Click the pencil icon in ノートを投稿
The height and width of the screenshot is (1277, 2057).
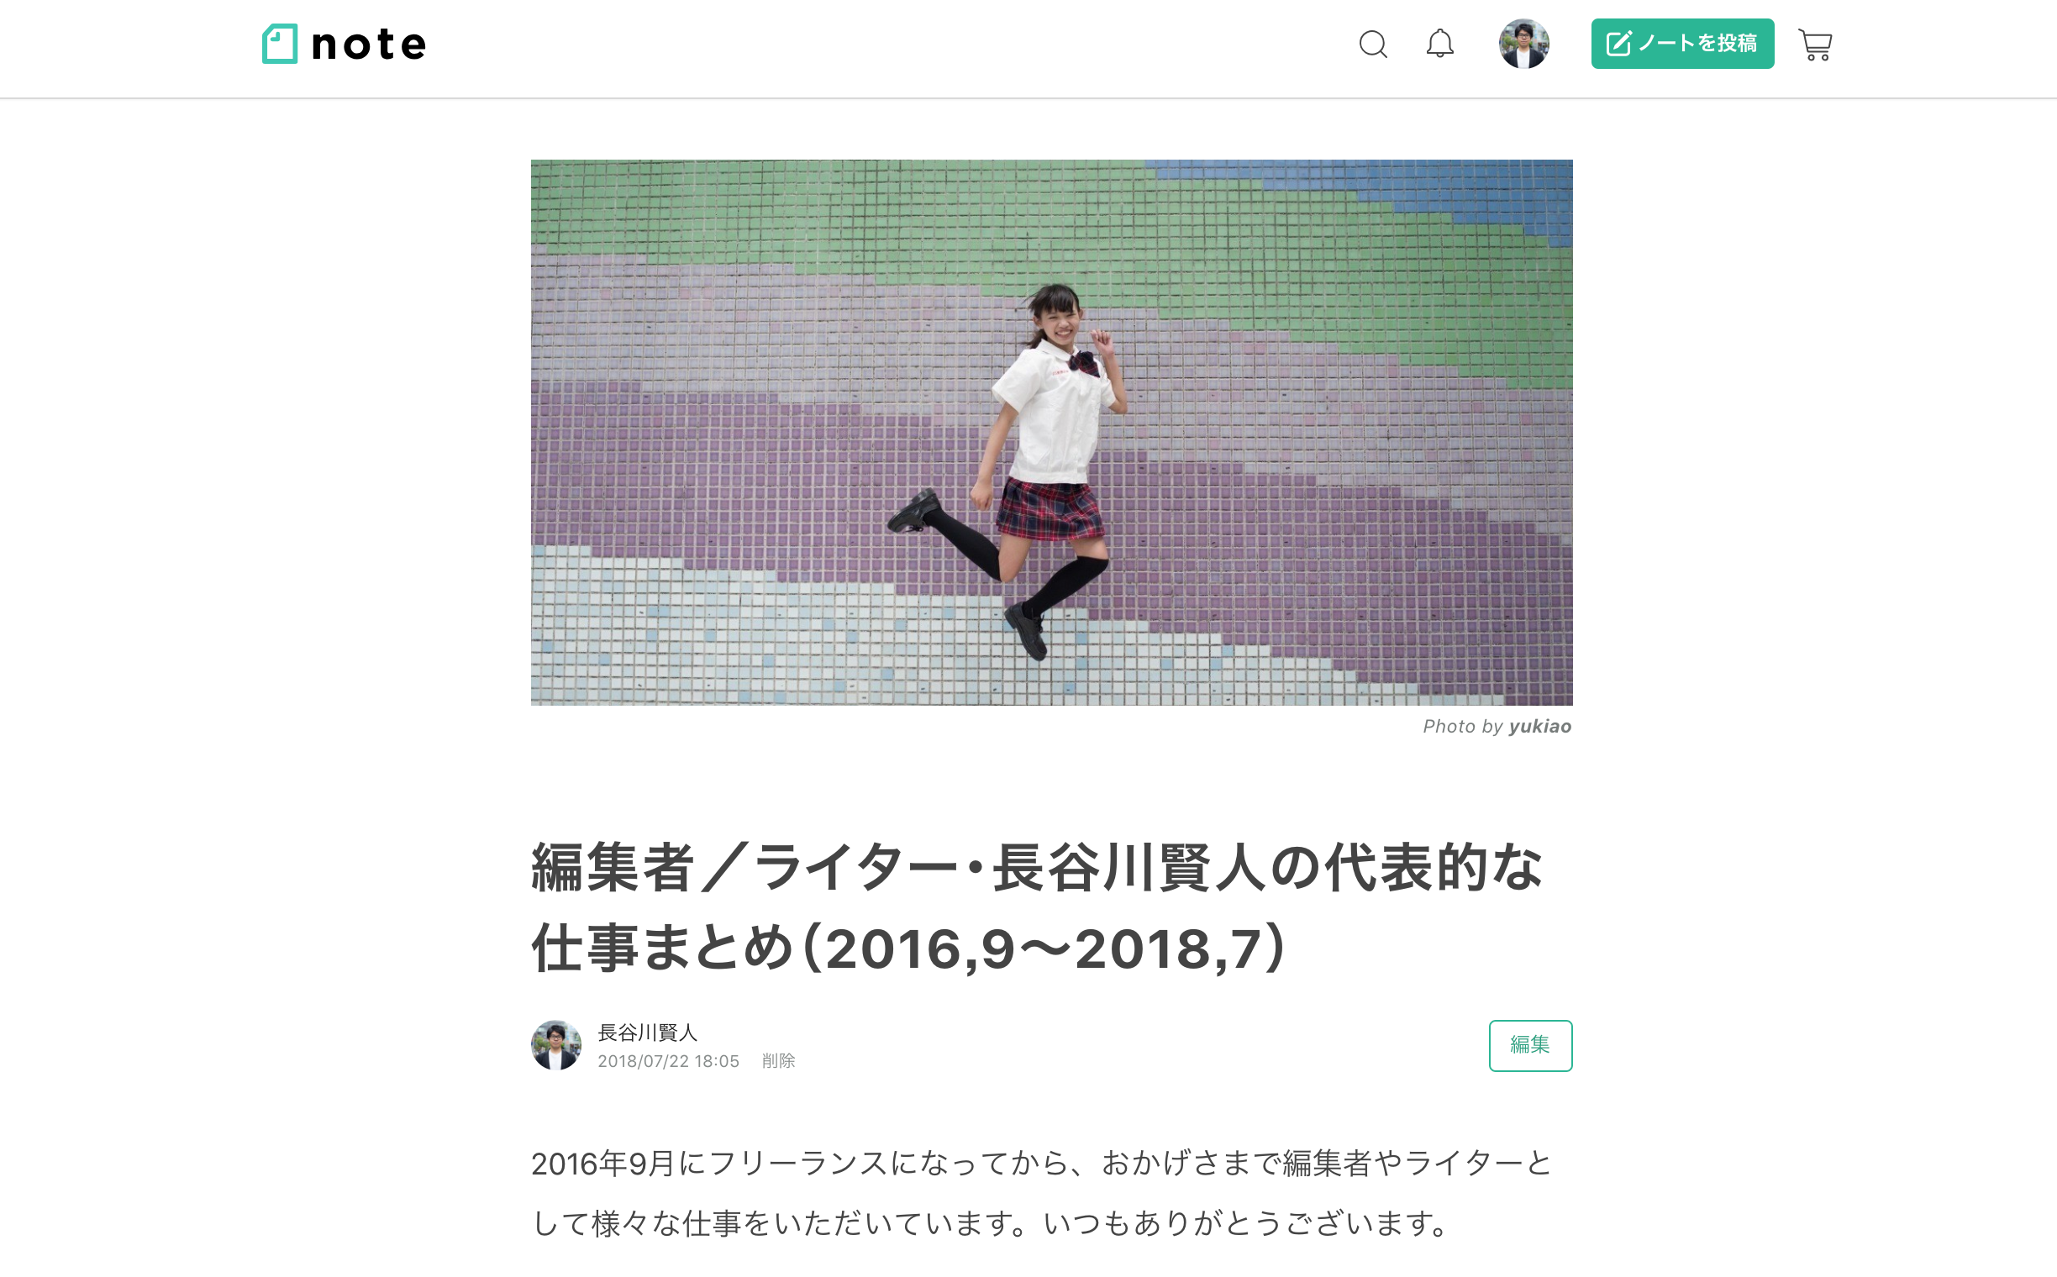(1618, 44)
